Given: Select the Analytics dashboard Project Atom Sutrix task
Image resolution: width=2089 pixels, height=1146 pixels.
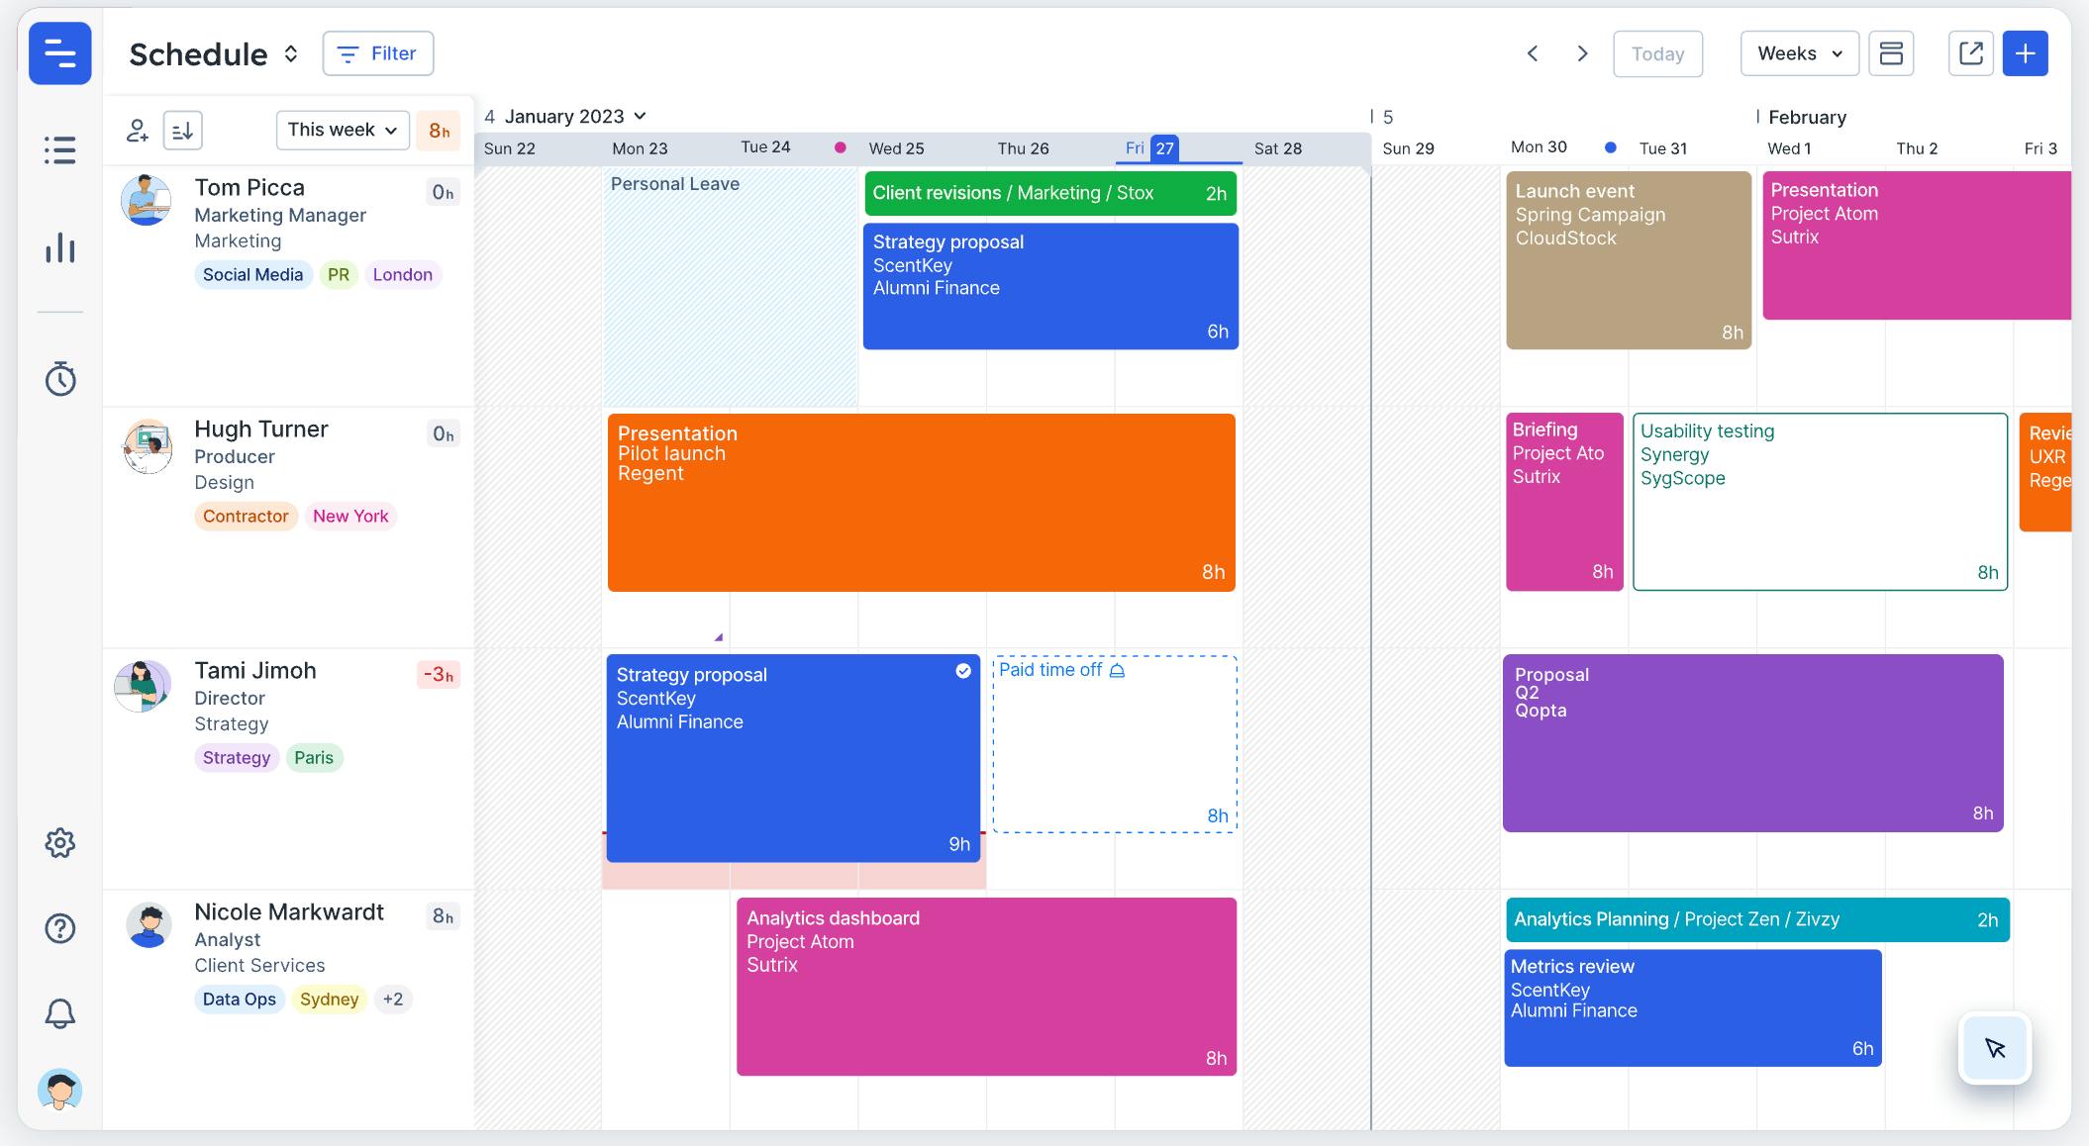Looking at the screenshot, I should tap(984, 984).
